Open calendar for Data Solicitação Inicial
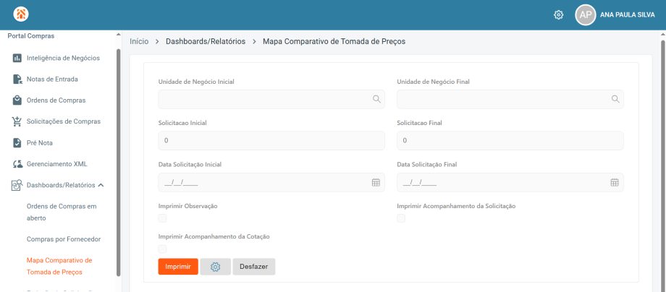666x292 pixels. point(376,183)
